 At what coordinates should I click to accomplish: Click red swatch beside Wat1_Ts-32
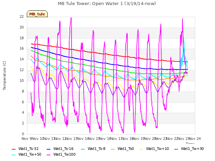(x=13, y=149)
